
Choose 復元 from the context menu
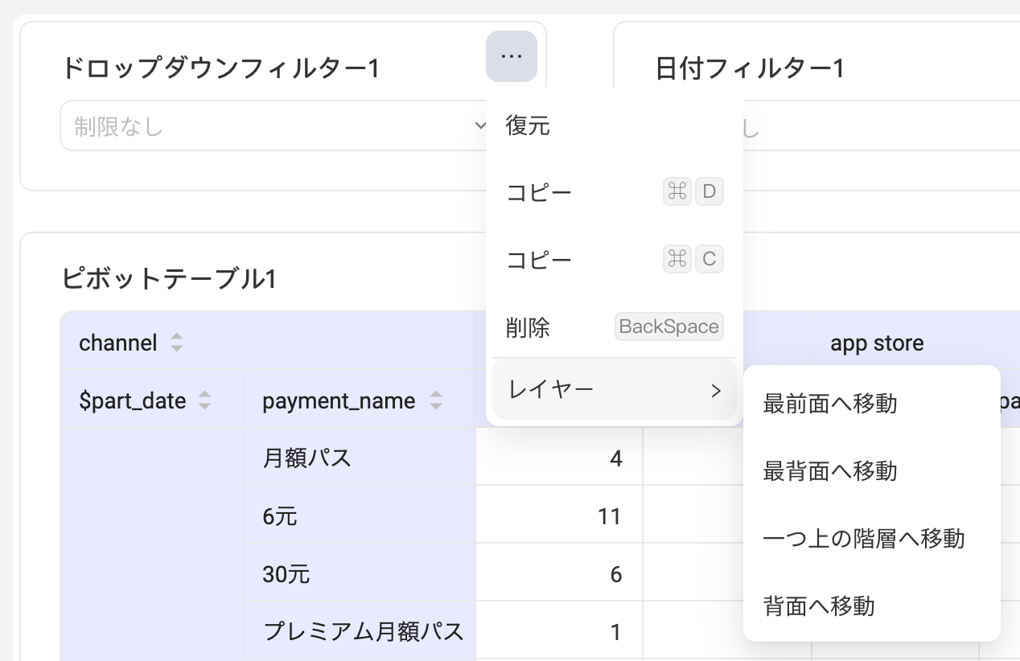tap(615, 125)
